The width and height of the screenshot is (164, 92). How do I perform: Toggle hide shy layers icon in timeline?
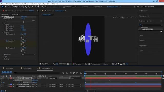[x=71, y=73]
